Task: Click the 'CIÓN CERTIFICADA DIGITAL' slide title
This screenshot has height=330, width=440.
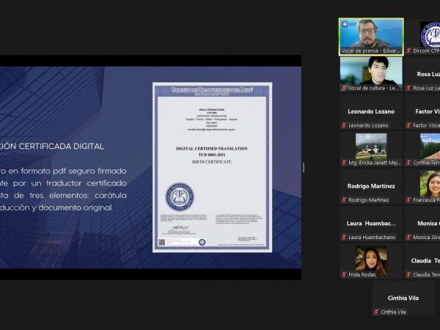Action: pyautogui.click(x=52, y=146)
